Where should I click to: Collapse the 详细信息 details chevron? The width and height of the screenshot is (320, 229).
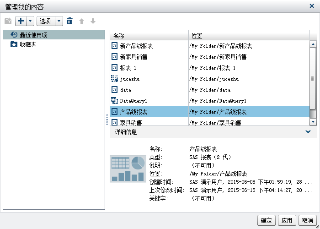click(308, 132)
